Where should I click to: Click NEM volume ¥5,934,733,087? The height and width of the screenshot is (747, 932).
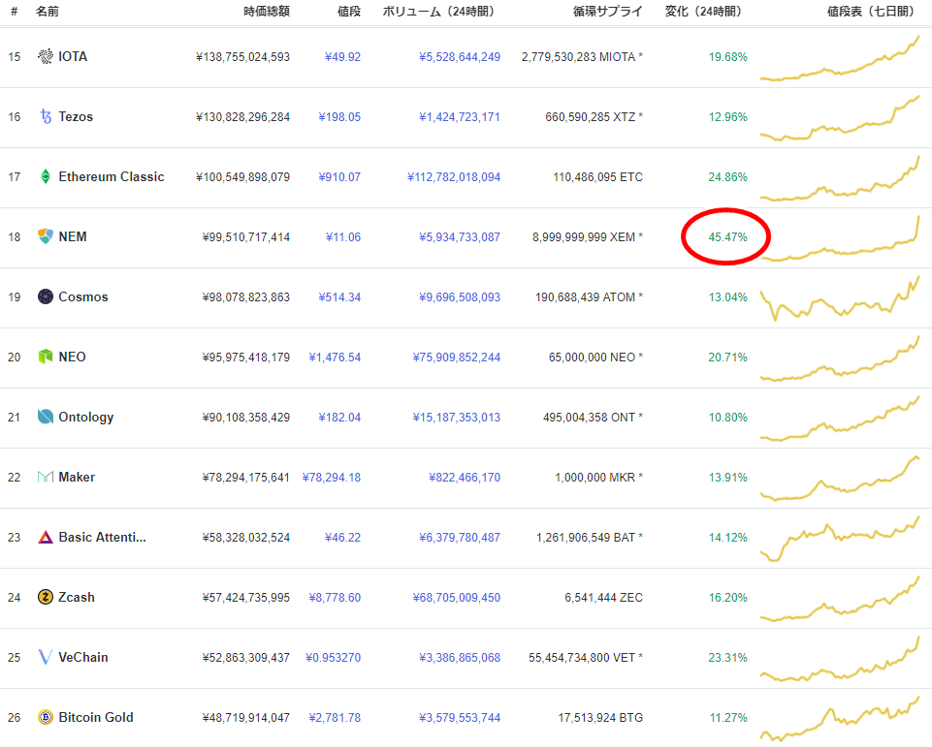pyautogui.click(x=460, y=237)
